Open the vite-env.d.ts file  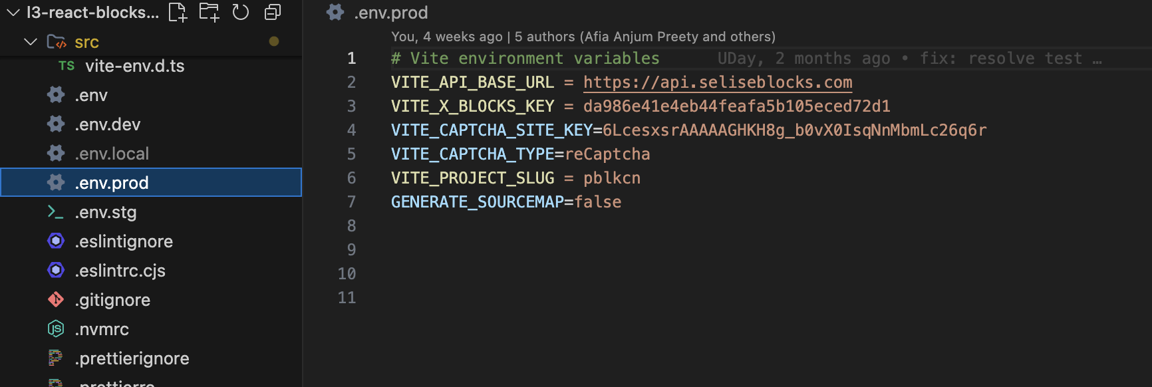134,66
